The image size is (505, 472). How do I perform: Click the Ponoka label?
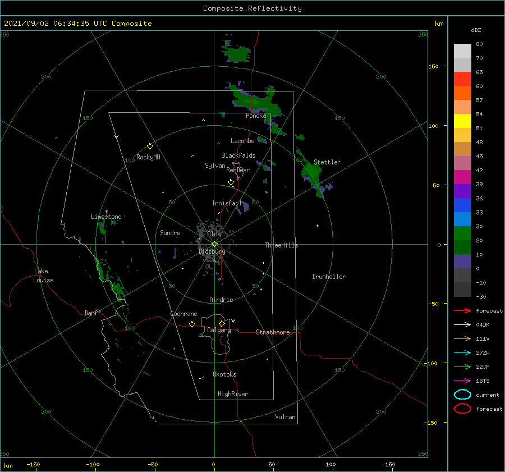256,116
